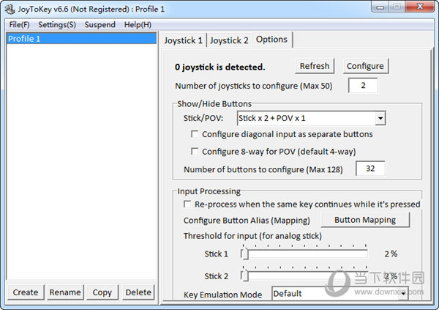Switch to the Joystick 1 tab
The width and height of the screenshot is (439, 310).
click(x=184, y=40)
